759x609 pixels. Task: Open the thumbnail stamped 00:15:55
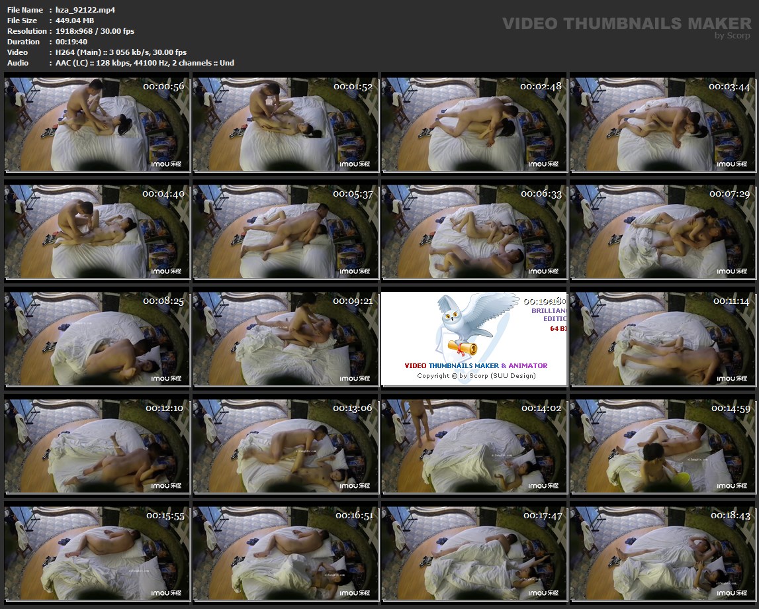click(97, 553)
